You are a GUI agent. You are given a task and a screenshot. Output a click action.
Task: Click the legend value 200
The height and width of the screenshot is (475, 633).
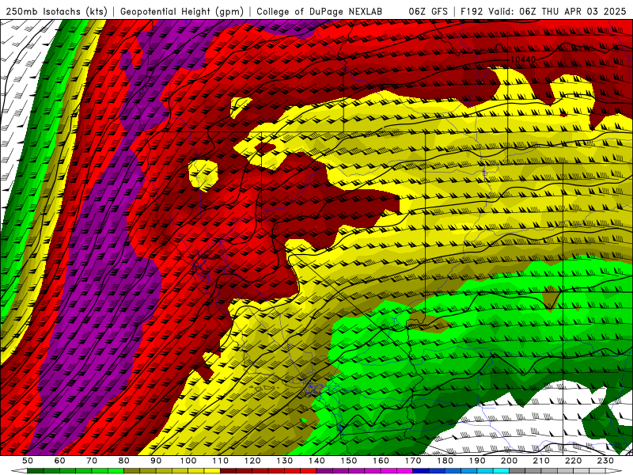pos(510,461)
